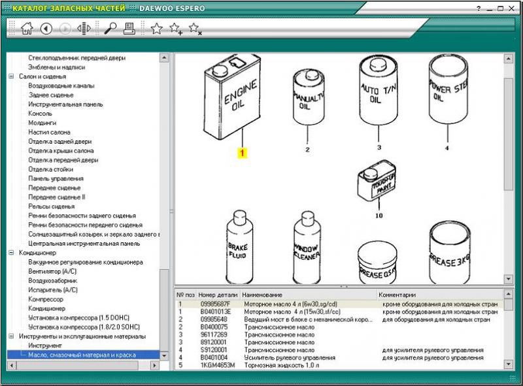The width and height of the screenshot is (523, 386).
Task: Open search with the magnifier icon
Action: 110,28
